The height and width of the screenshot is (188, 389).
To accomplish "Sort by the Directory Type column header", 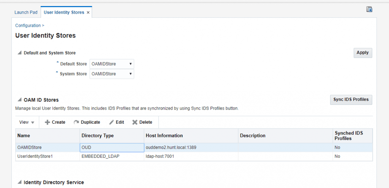I will pyautogui.click(x=98, y=135).
